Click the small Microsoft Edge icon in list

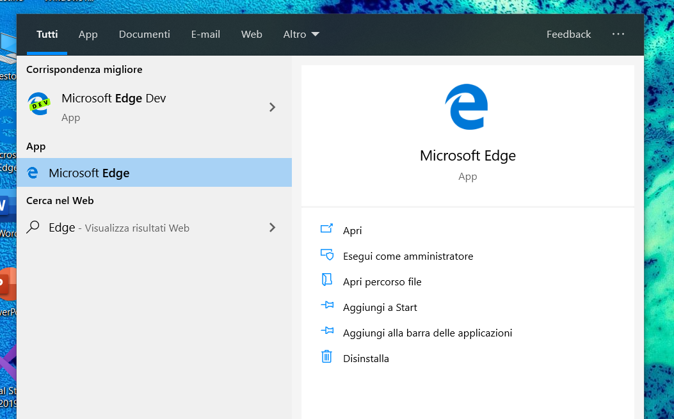click(32, 173)
